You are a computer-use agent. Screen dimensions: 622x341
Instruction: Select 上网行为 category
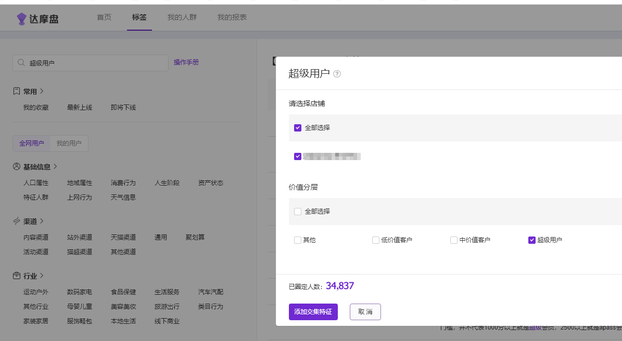(x=79, y=197)
